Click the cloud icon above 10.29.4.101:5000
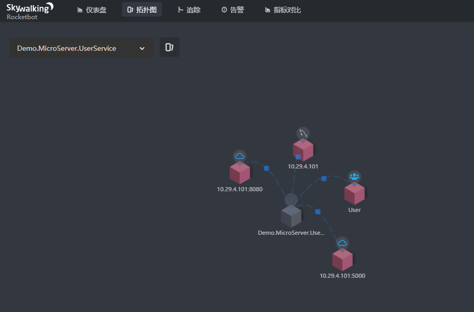The width and height of the screenshot is (474, 312). pyautogui.click(x=342, y=242)
